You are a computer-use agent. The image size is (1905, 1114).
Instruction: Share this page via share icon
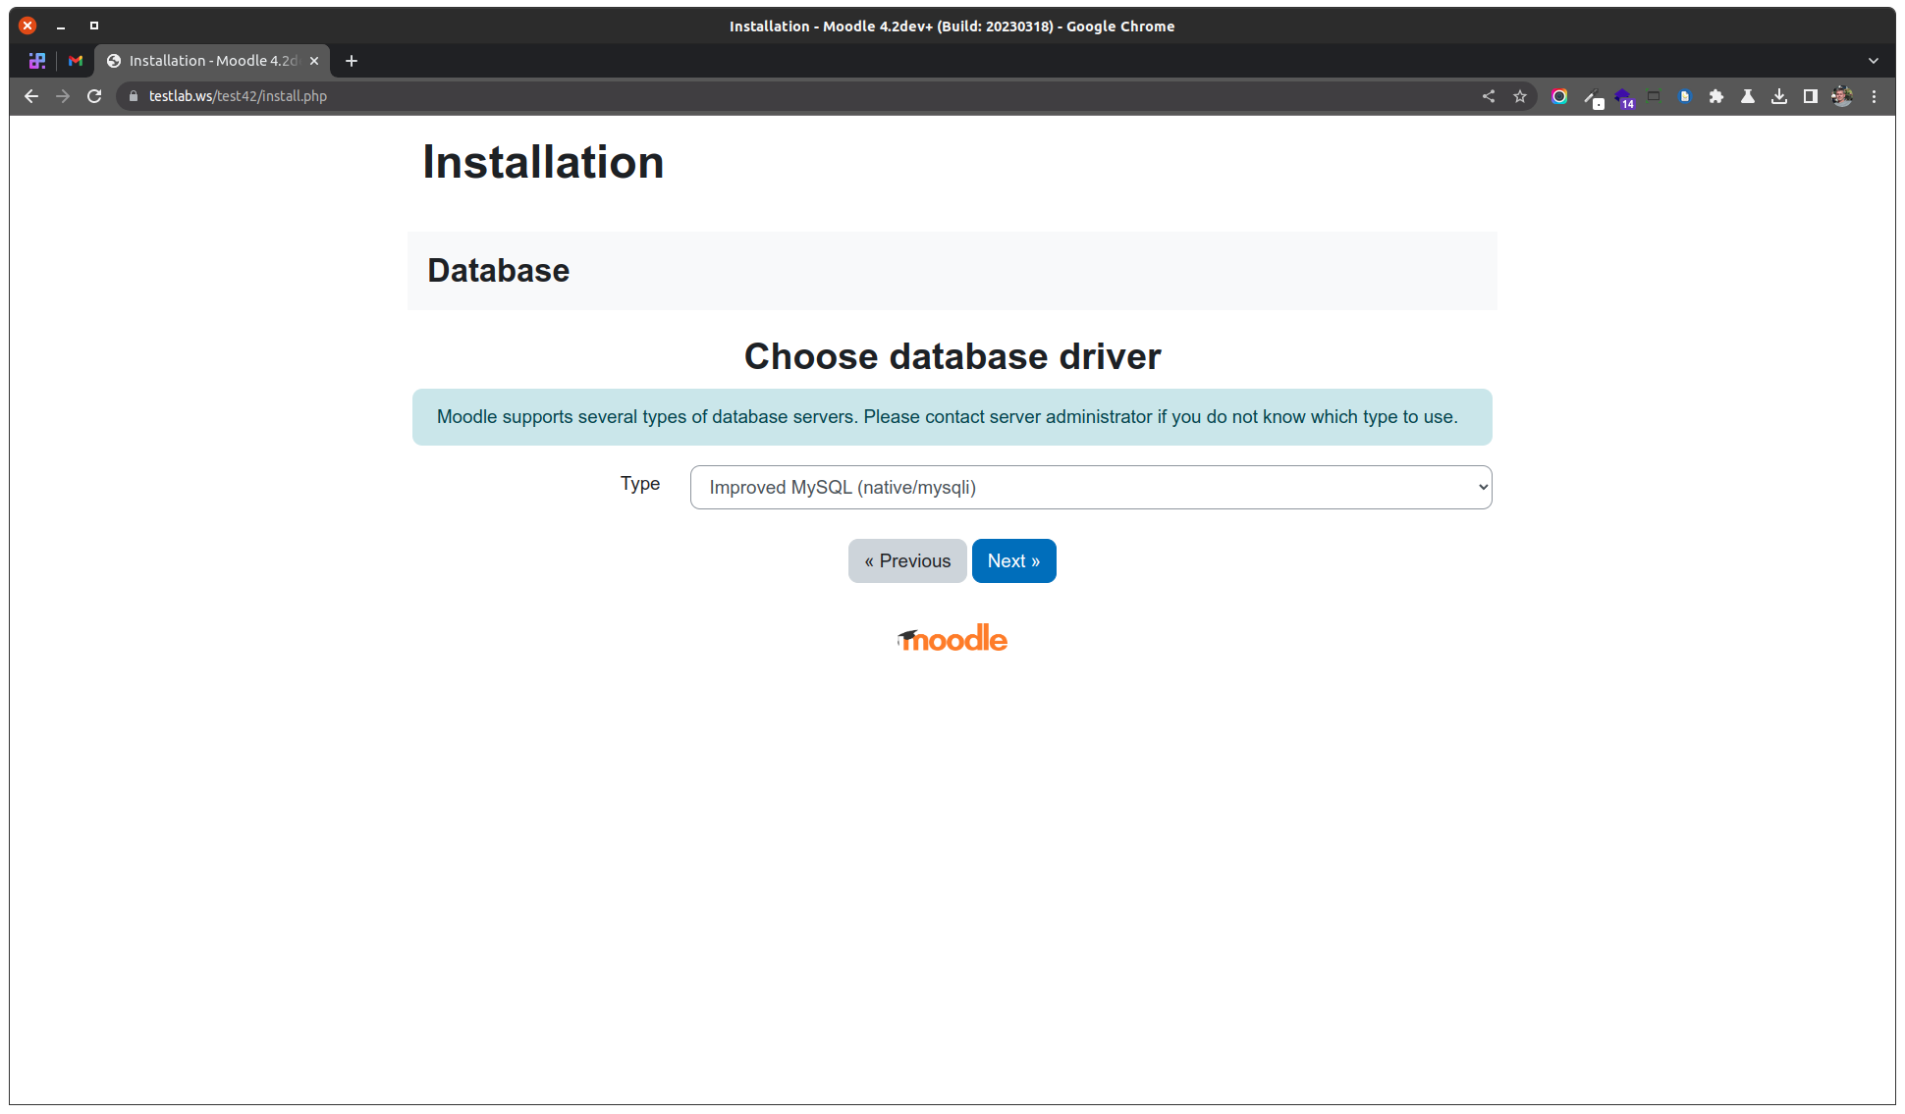(x=1489, y=96)
